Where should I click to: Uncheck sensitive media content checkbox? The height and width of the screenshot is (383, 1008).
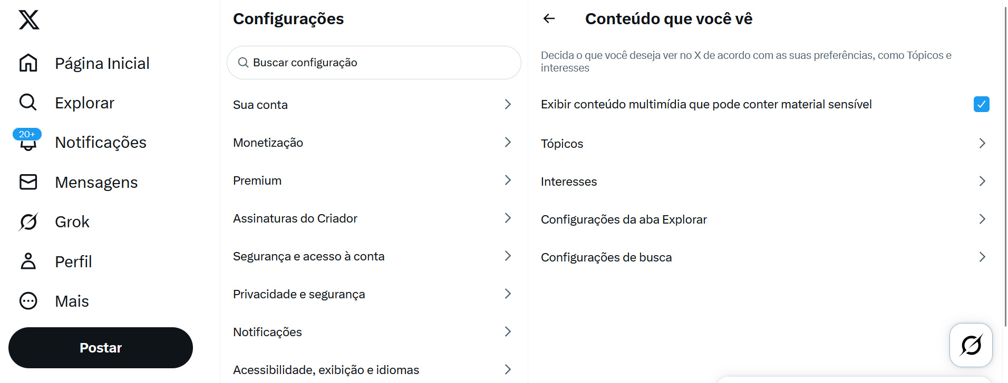click(981, 104)
